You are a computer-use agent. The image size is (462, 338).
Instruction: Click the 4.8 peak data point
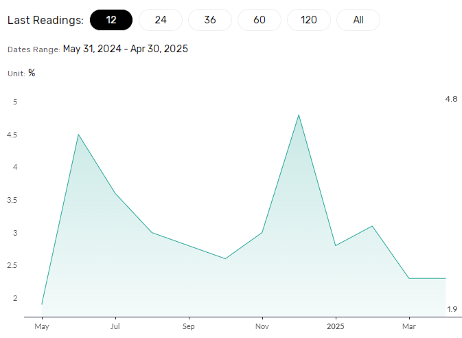pos(299,115)
